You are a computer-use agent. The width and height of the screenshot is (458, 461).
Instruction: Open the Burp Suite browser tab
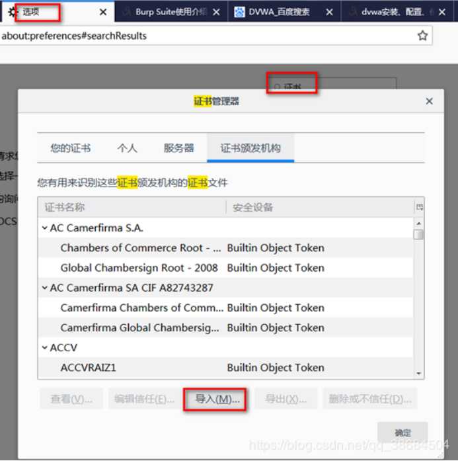pyautogui.click(x=171, y=12)
